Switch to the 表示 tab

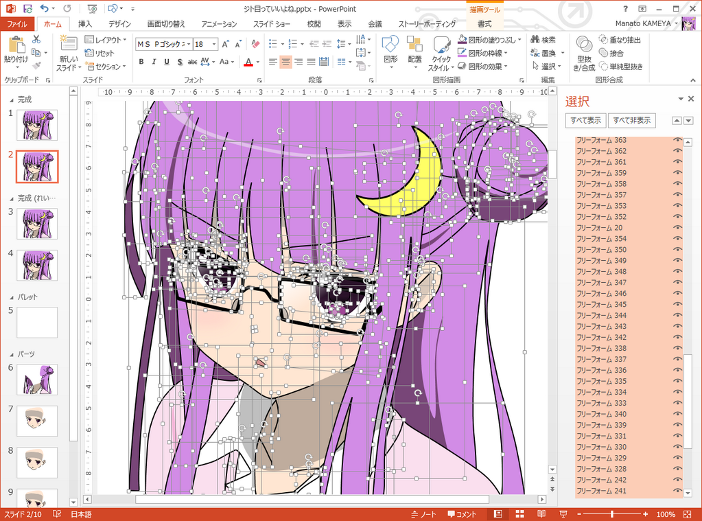click(x=344, y=24)
